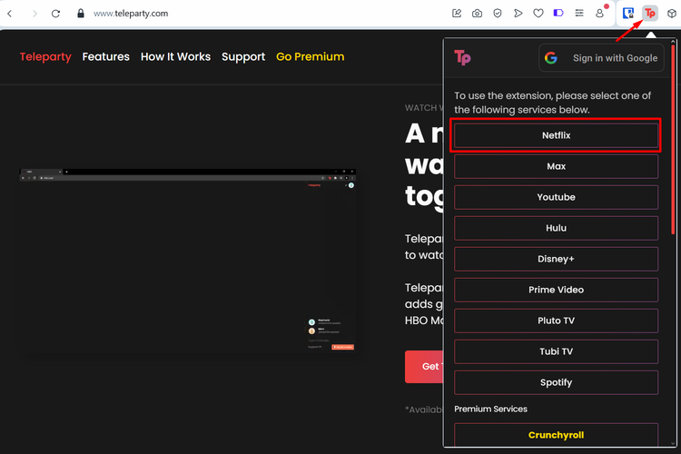681x454 pixels.
Task: Select the Tubi TV service
Action: tap(556, 351)
